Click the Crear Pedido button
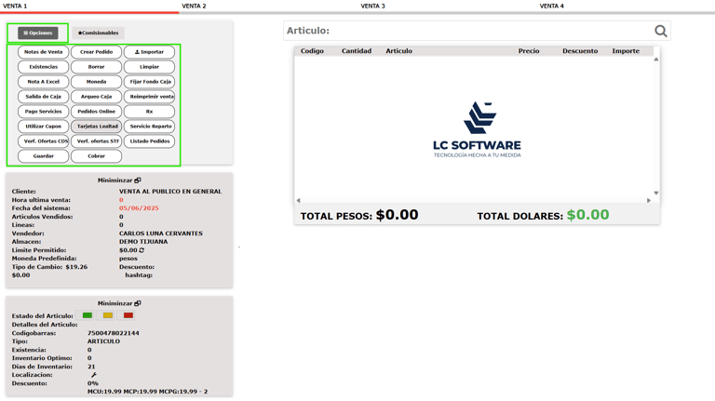Screen dimensions: 715x401 [x=96, y=52]
